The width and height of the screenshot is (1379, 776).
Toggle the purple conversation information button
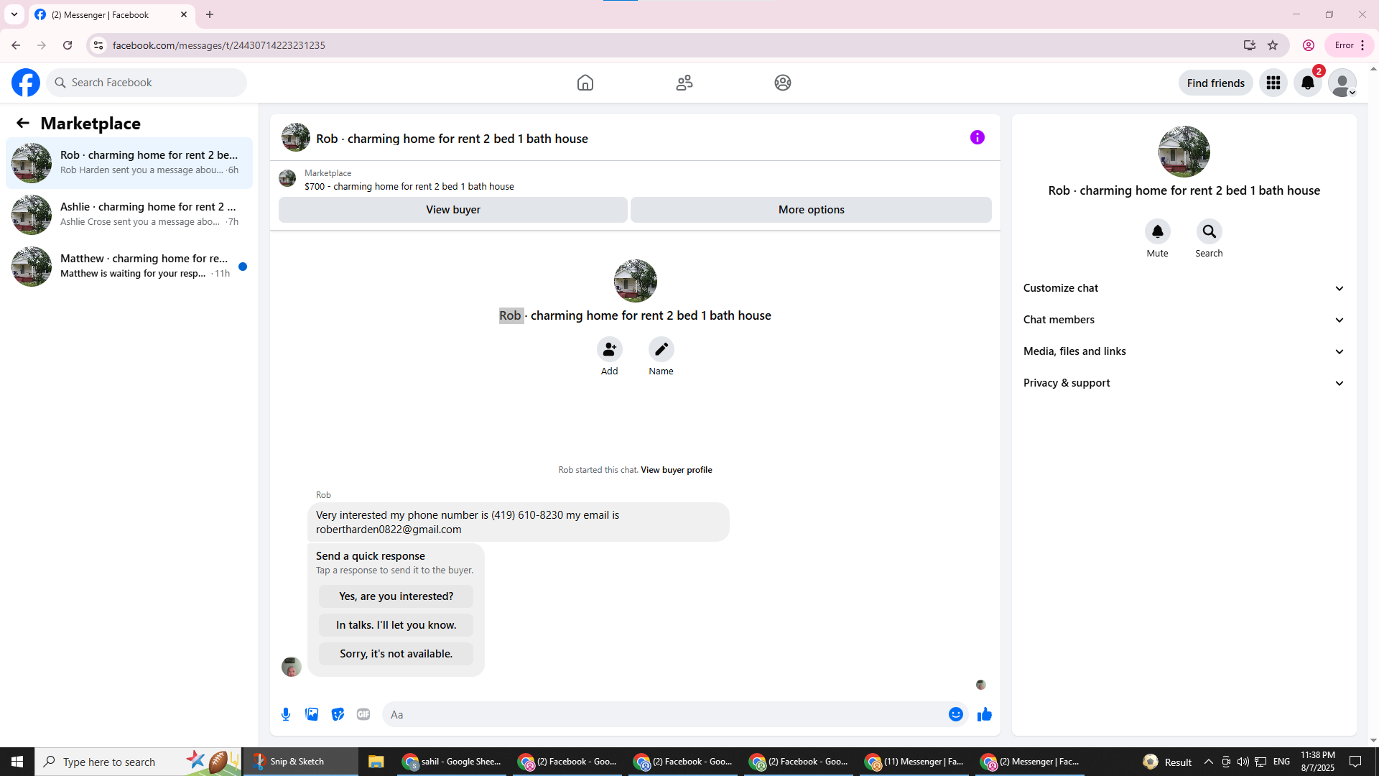click(977, 137)
